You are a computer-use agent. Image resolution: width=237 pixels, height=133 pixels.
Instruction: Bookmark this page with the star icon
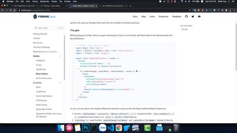(190, 10)
